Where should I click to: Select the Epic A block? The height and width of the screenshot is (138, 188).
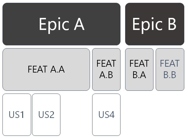[61, 24]
